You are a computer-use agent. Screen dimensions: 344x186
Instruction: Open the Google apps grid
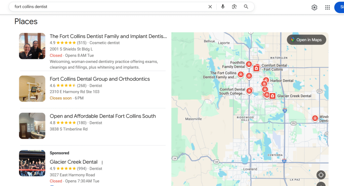[327, 7]
